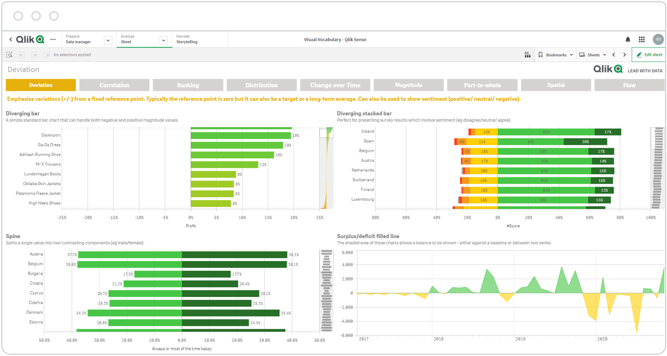Select the Adihash Running Shoe label
This screenshot has height=356, width=667.
(40, 154)
